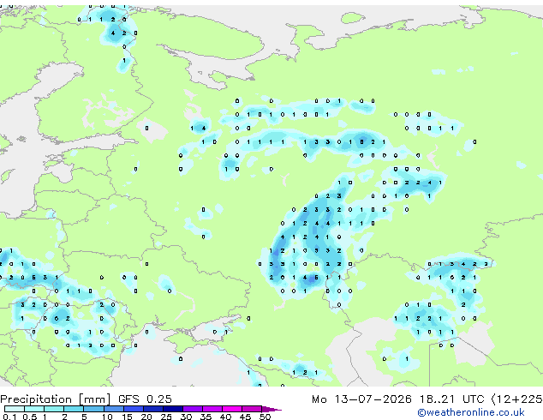Viewport: 543px width, 420px height.
Task: Select the 25 to 30 mm navy swatch
Action: (173, 409)
